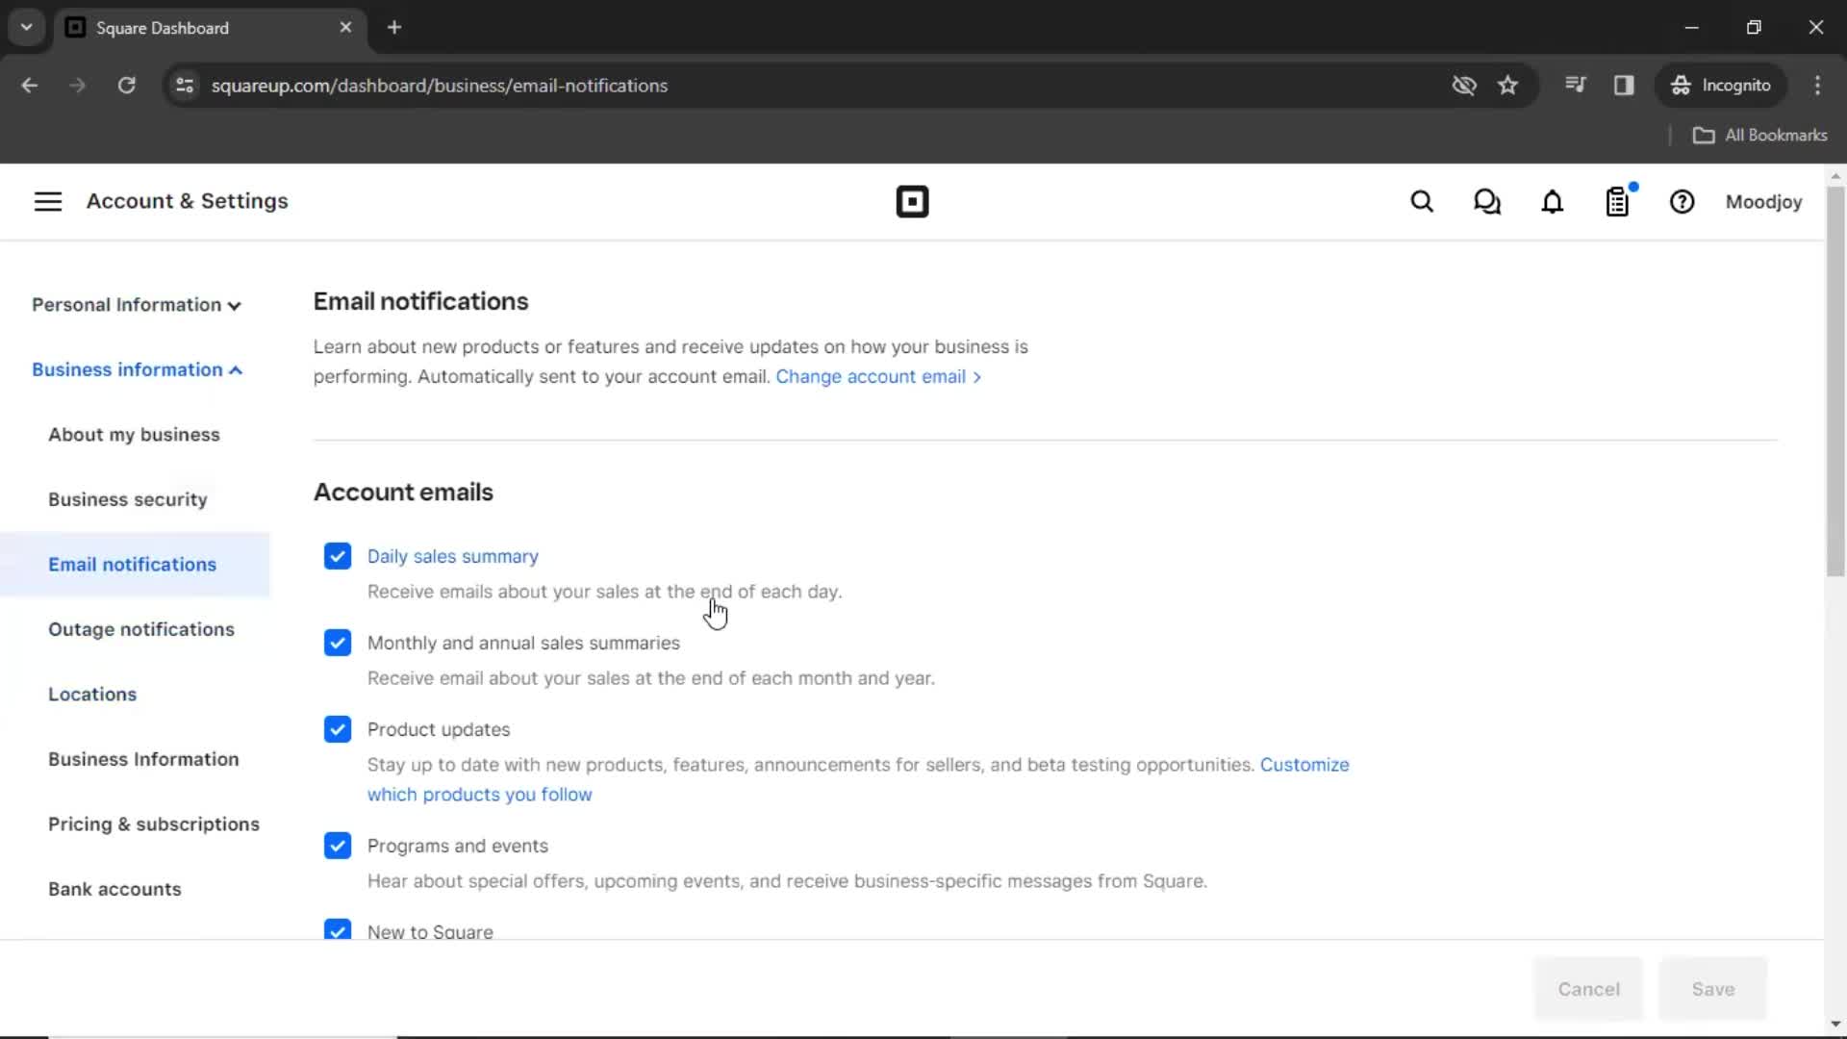Click the Cancel button
This screenshot has height=1039, width=1847.
click(1588, 989)
